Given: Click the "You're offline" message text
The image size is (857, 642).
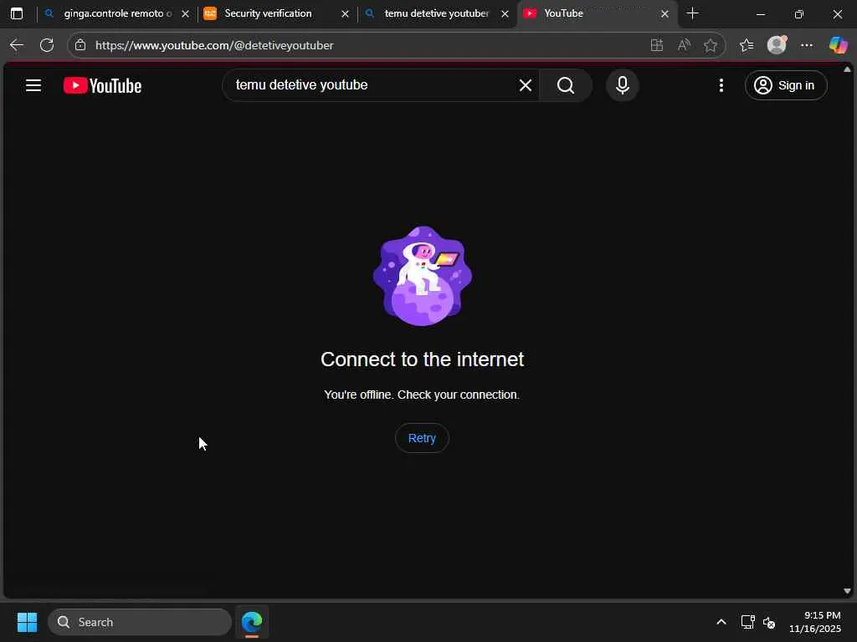Looking at the screenshot, I should click(x=422, y=395).
